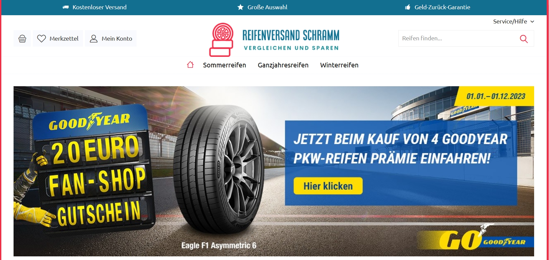The width and height of the screenshot is (549, 260).
Task: Open the Ganzjahresreifen category
Action: (x=283, y=65)
